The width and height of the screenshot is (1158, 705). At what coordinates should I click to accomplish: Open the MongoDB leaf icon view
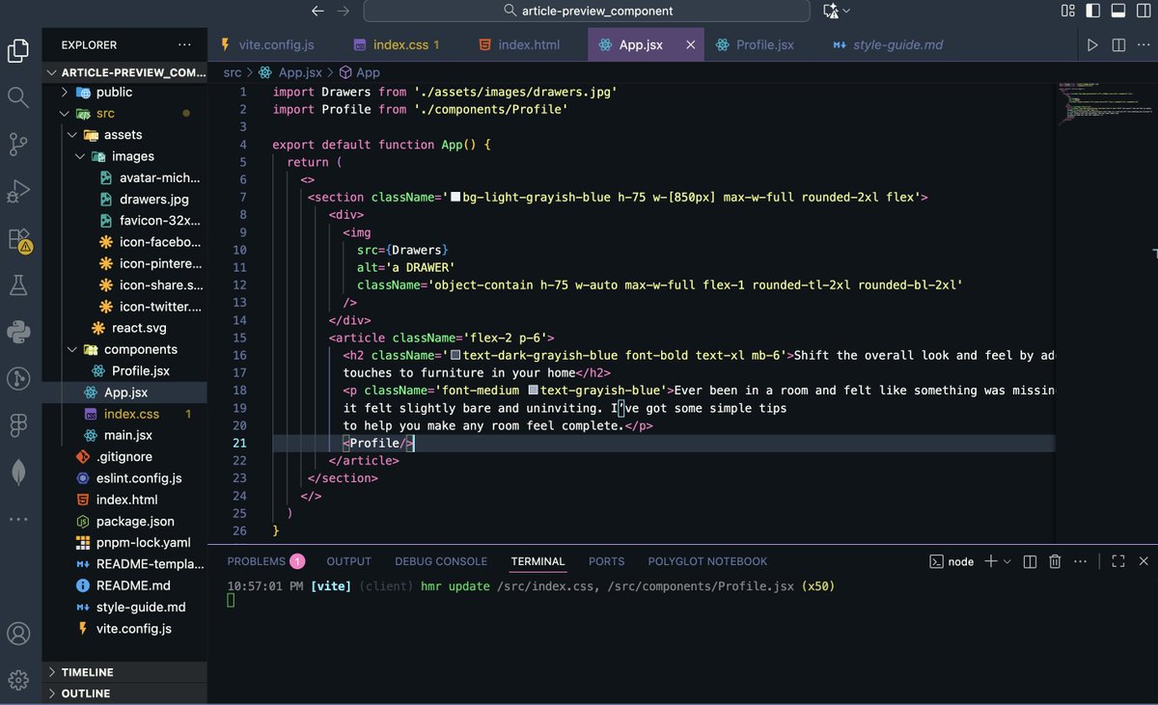tap(18, 473)
